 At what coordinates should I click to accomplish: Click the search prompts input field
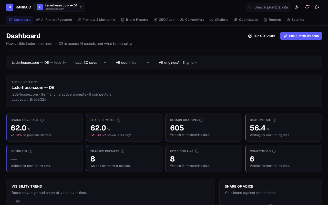pos(269,7)
